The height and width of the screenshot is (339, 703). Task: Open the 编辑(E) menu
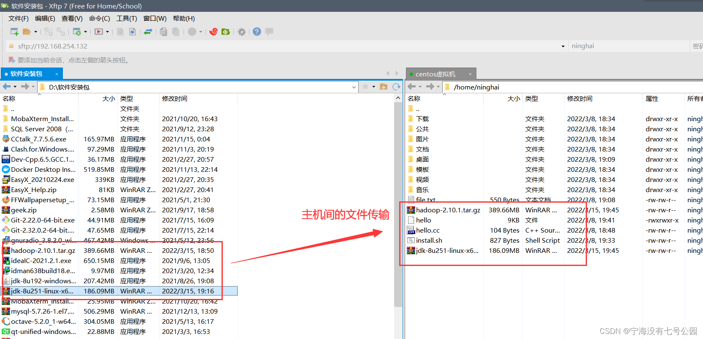point(45,18)
